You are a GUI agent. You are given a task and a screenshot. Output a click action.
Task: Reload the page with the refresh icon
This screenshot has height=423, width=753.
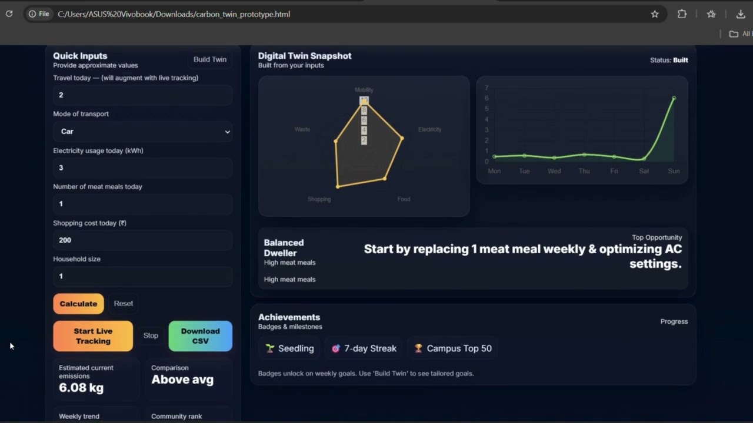click(9, 14)
